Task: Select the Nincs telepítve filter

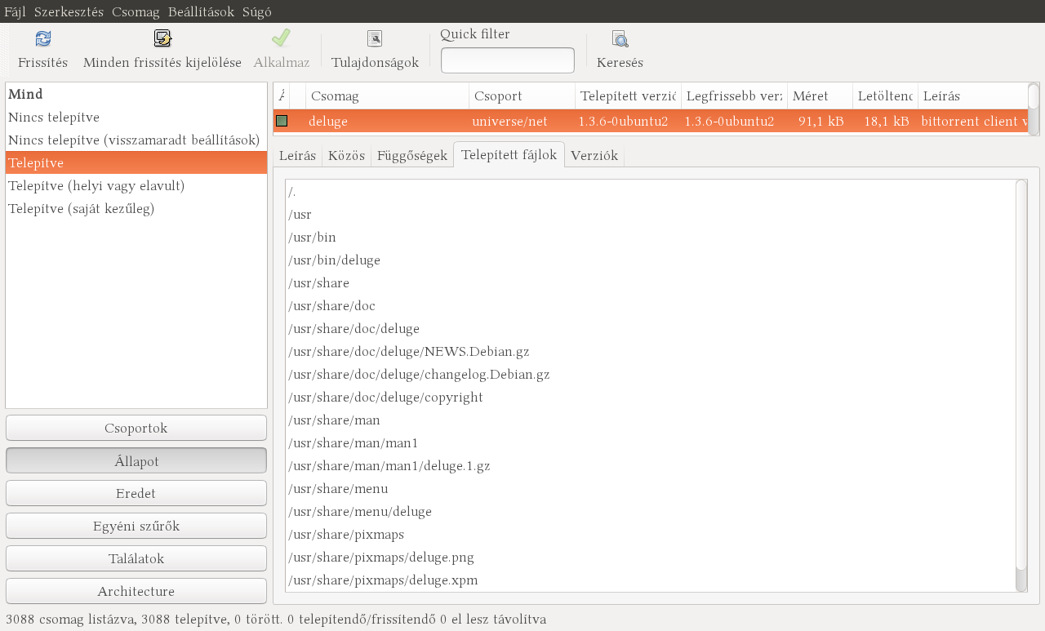Action: [136, 117]
